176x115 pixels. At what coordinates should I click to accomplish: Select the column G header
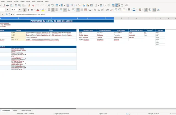pyautogui.click(x=121, y=18)
